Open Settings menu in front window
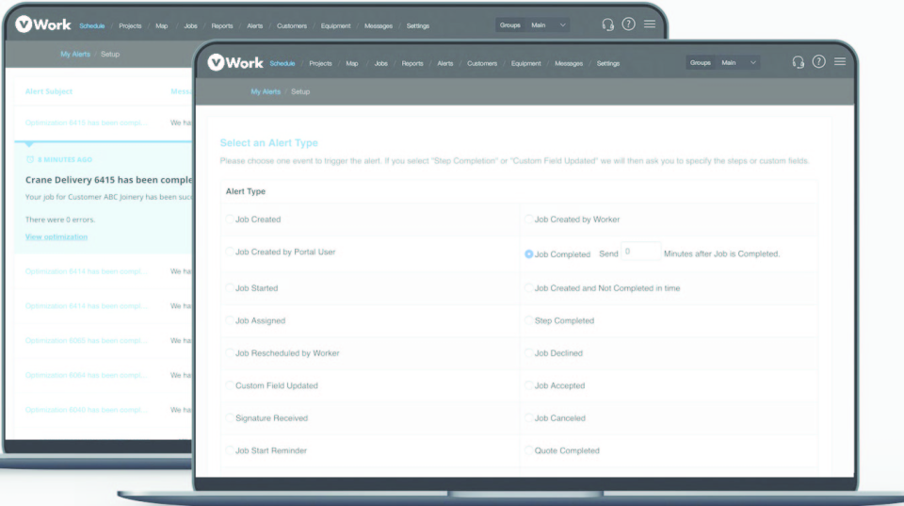904x506 pixels. point(607,63)
